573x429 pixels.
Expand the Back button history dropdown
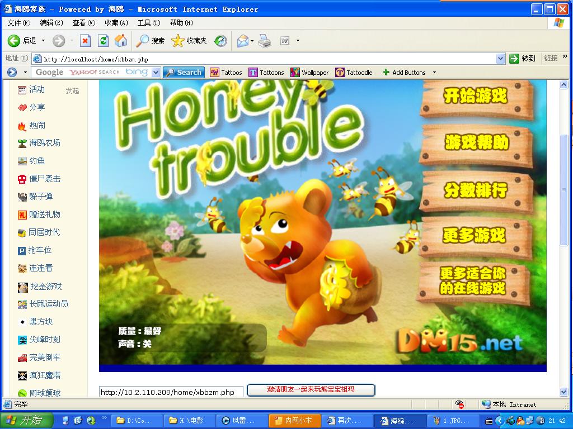click(x=43, y=40)
